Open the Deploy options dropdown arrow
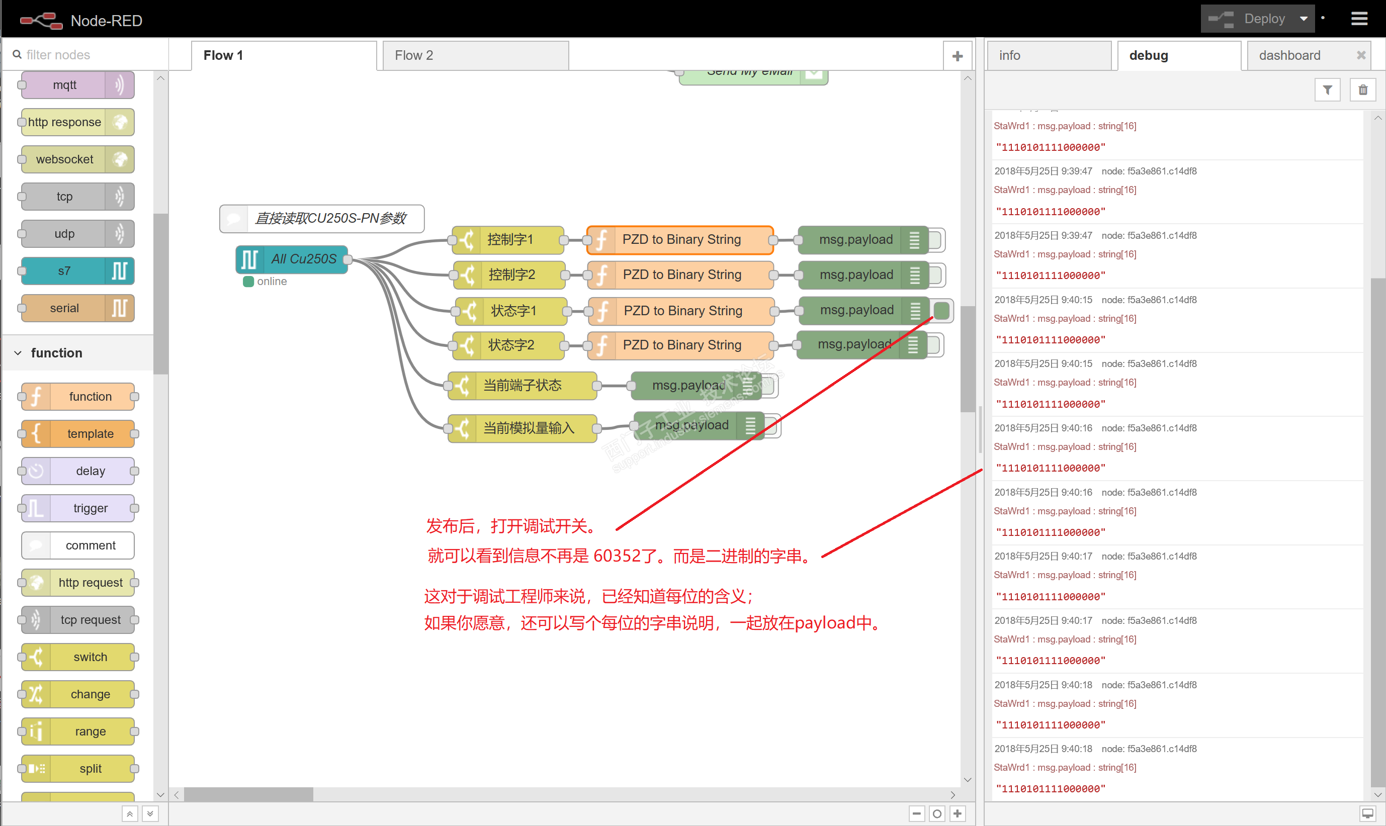The width and height of the screenshot is (1386, 826). point(1303,19)
